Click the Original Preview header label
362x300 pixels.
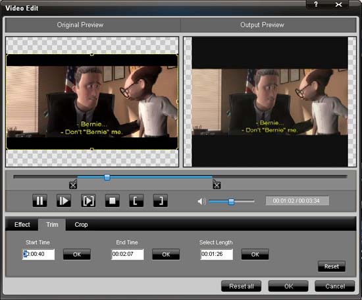pos(80,25)
